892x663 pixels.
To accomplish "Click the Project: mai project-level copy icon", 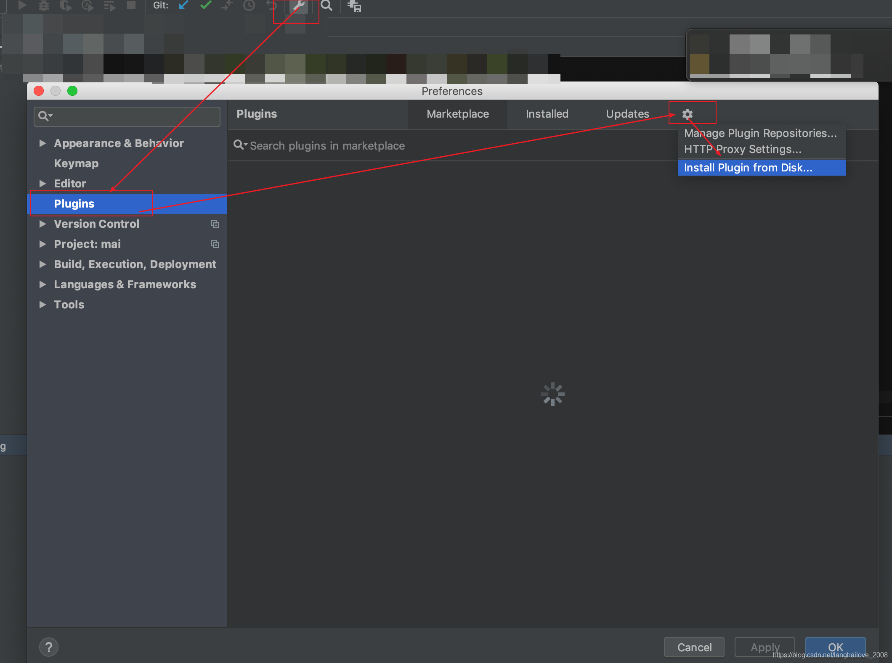I will tap(215, 244).
